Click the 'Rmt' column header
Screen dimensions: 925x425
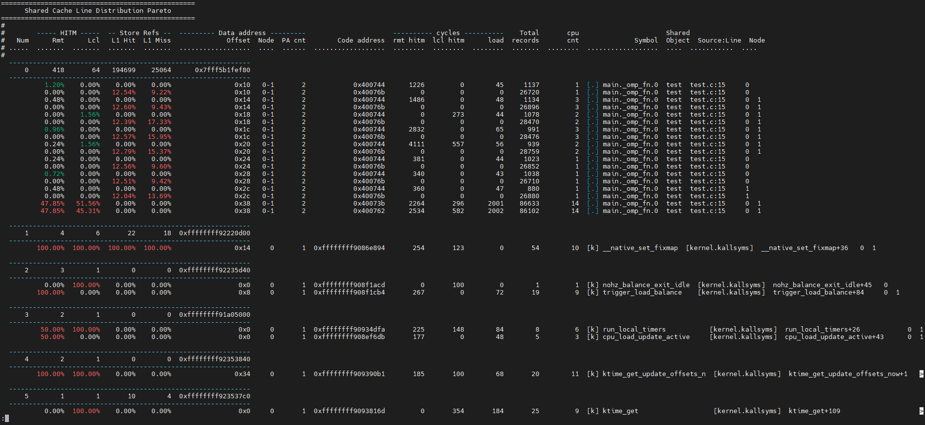pos(58,41)
